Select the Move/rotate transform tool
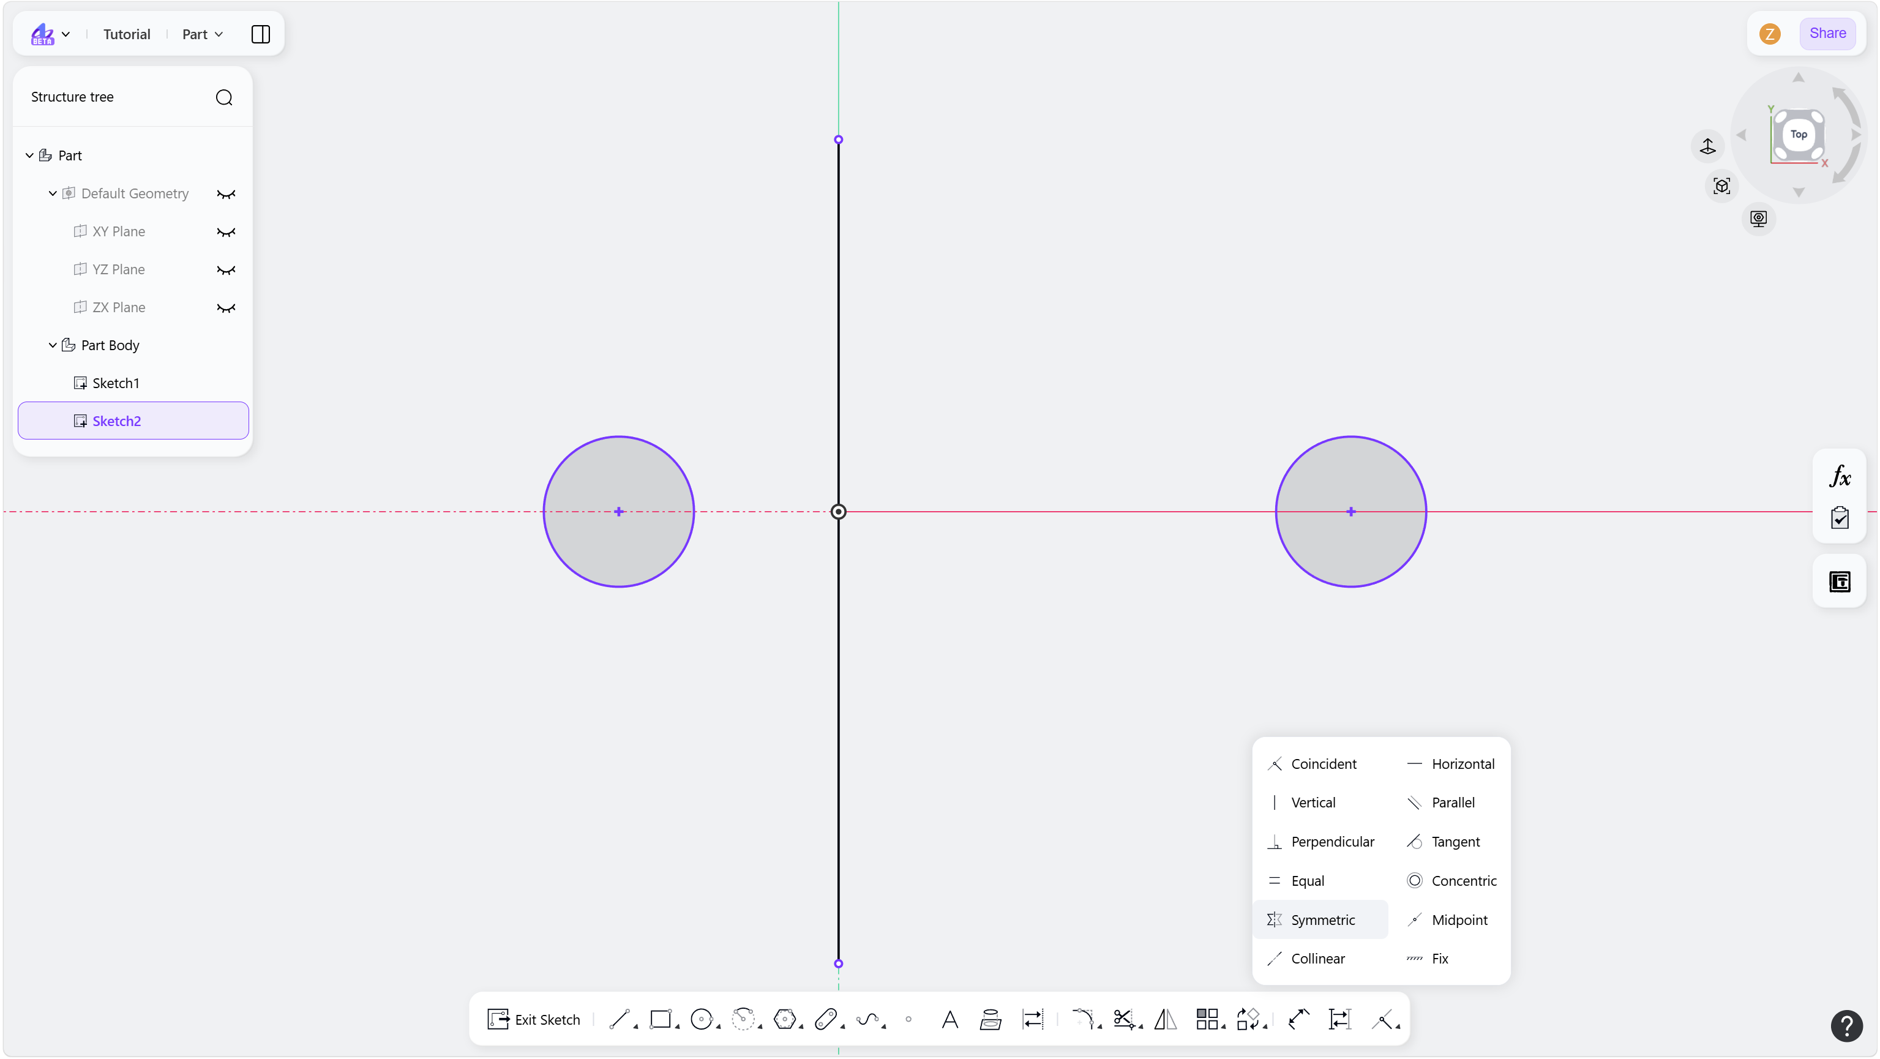The image size is (1880, 1059). (x=1248, y=1019)
